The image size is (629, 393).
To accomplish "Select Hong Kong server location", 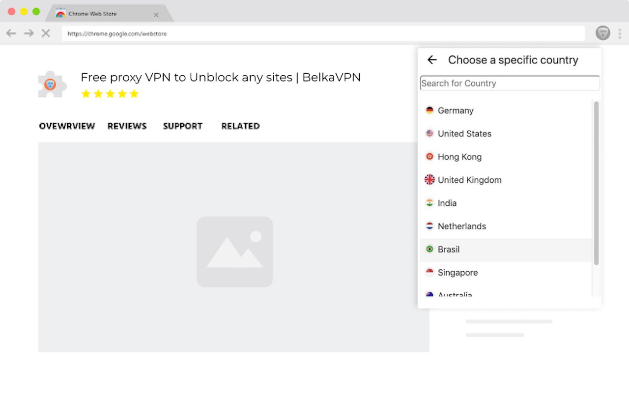I will (x=459, y=157).
